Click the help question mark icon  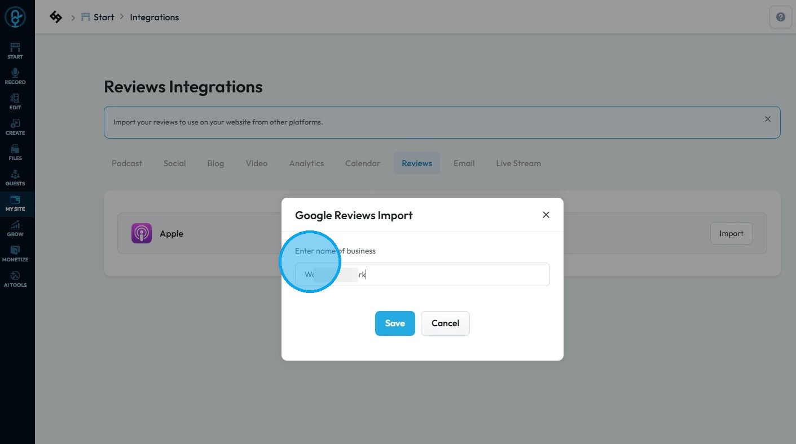click(780, 17)
